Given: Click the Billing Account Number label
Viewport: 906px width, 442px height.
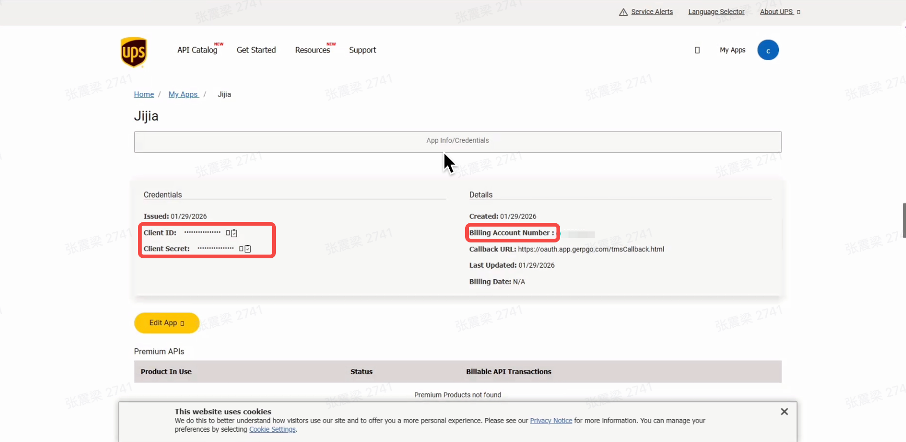Looking at the screenshot, I should pyautogui.click(x=512, y=233).
